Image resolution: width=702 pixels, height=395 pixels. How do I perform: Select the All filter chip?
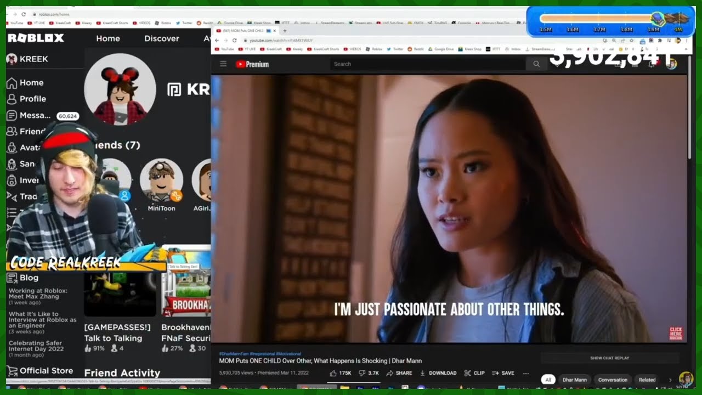547,380
